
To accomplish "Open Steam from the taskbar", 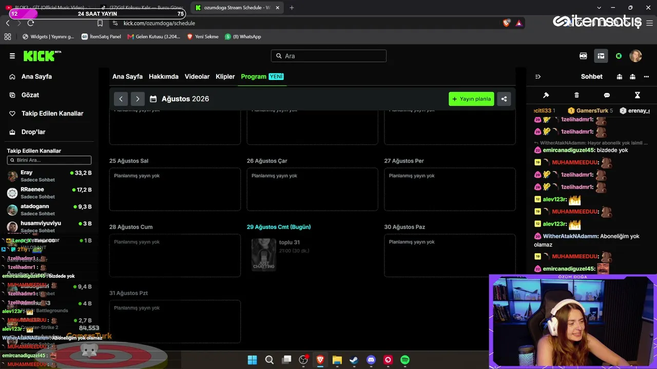I will coord(354,360).
